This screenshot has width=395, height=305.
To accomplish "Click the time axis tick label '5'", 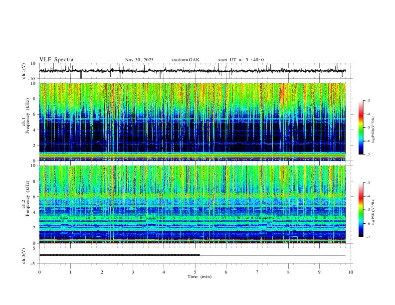I will tap(195, 272).
